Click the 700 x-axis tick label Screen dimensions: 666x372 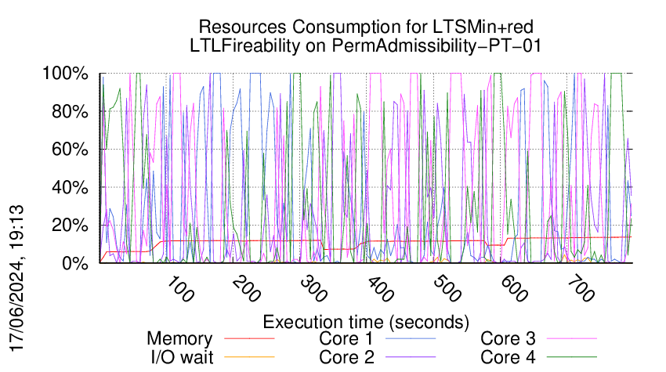580,290
